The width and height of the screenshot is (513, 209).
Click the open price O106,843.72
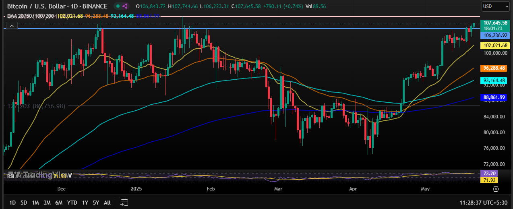tap(151, 6)
